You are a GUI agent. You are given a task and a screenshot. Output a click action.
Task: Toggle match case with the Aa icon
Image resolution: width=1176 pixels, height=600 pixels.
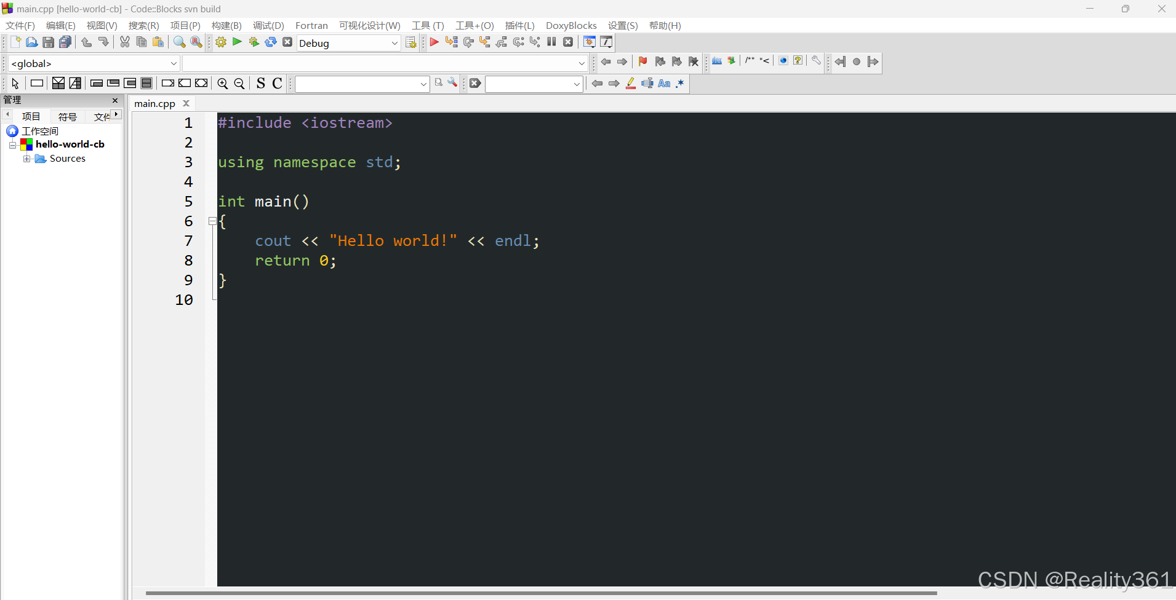tap(664, 84)
